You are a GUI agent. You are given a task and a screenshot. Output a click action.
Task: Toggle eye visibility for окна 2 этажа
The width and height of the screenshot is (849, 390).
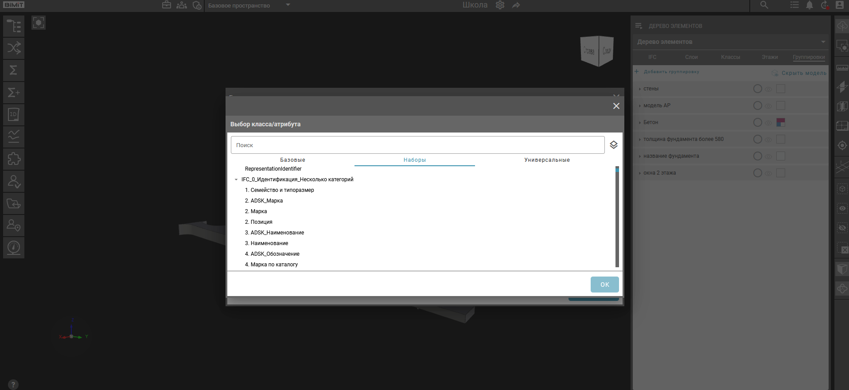click(x=769, y=173)
